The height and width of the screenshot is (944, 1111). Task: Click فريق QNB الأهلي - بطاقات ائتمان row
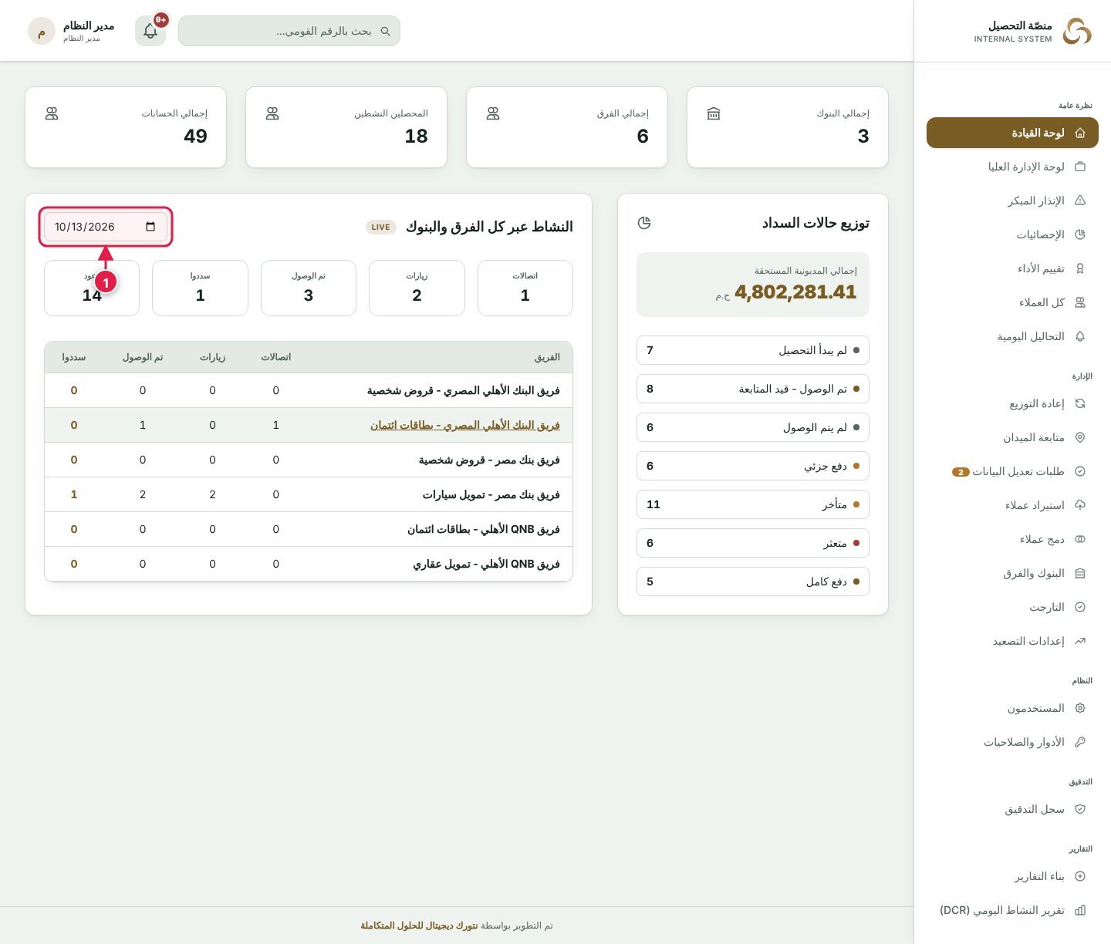tap(309, 529)
